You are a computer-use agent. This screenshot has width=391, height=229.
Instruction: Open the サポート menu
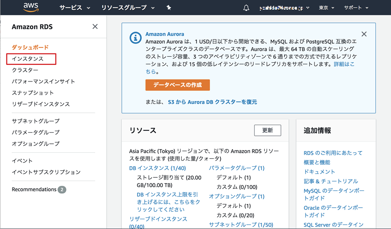[x=356, y=8]
